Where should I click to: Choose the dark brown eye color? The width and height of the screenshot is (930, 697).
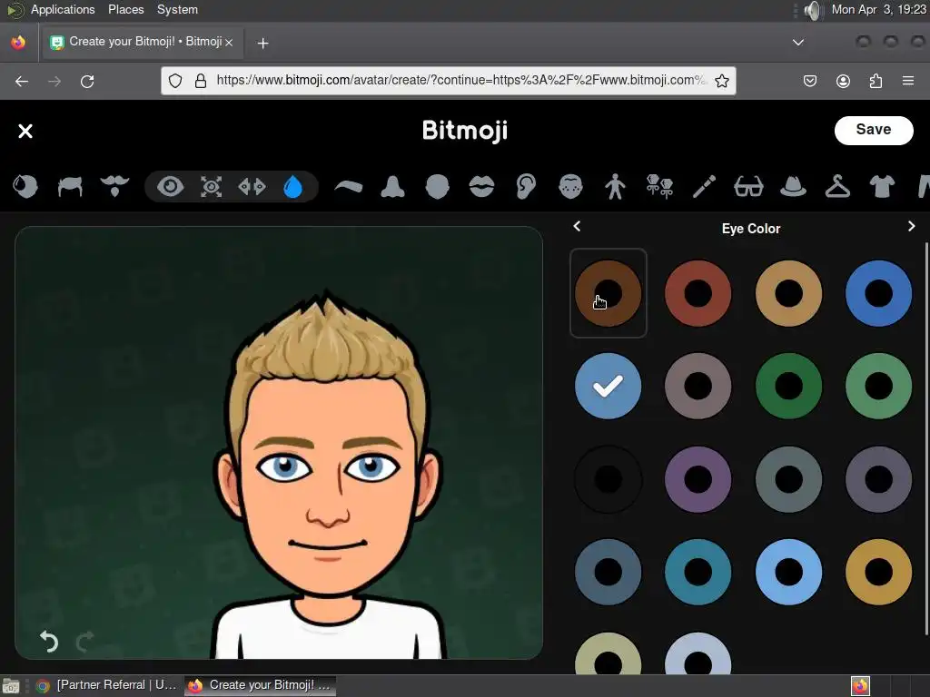(x=608, y=293)
